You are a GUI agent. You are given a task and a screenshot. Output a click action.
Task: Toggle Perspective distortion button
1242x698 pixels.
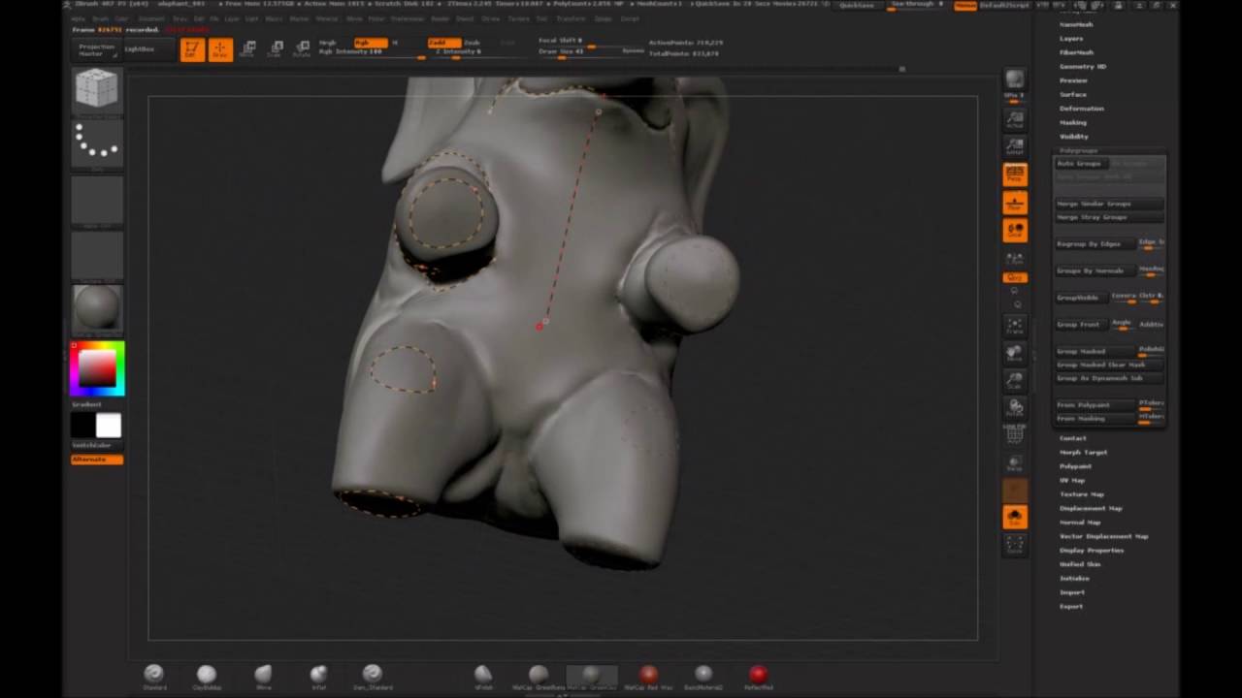1014,174
